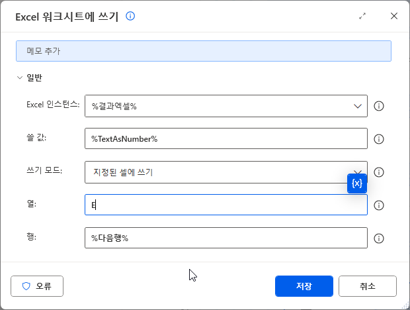Click the 행 row input field
410x310 pixels.
click(x=226, y=238)
